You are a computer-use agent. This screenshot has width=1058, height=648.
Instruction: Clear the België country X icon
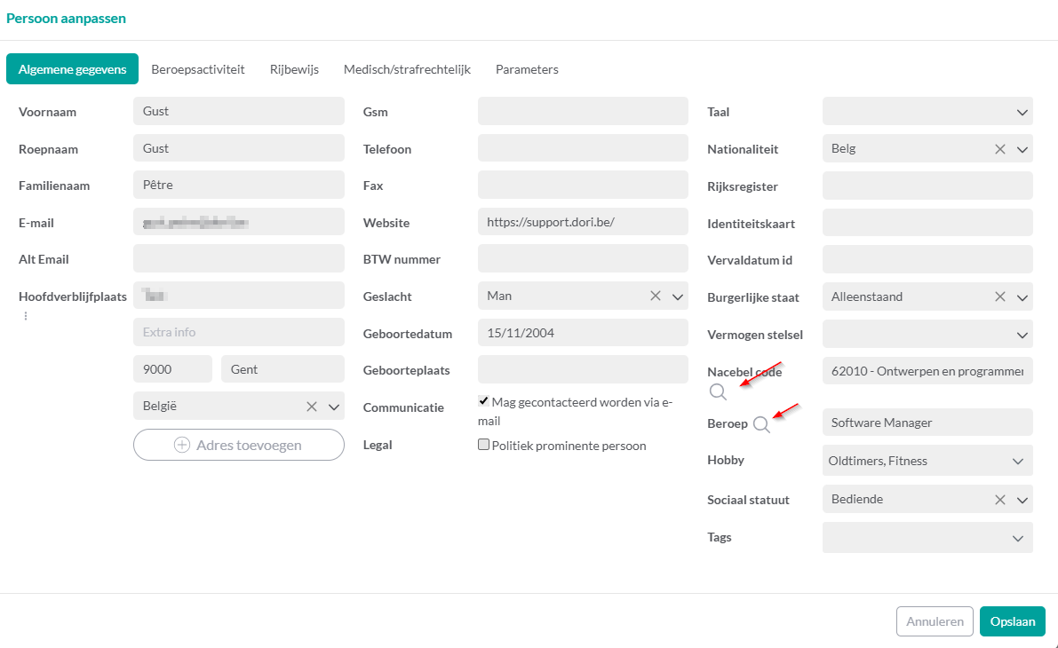(312, 407)
